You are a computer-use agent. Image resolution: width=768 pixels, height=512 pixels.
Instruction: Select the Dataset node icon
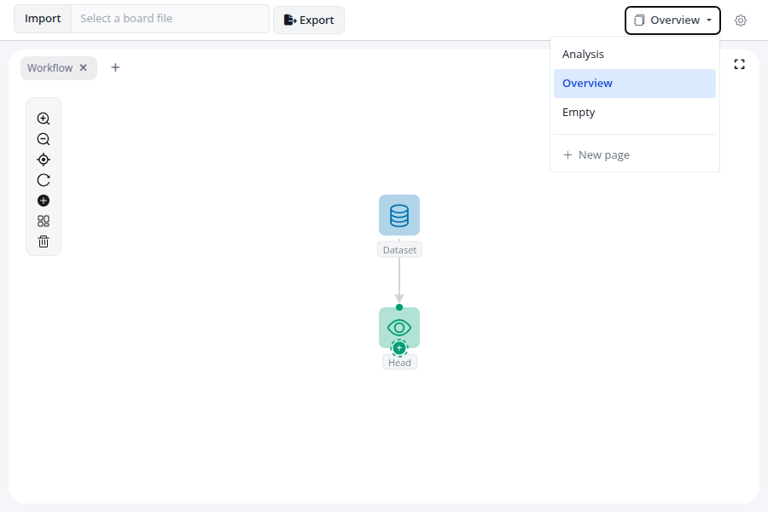pos(399,215)
